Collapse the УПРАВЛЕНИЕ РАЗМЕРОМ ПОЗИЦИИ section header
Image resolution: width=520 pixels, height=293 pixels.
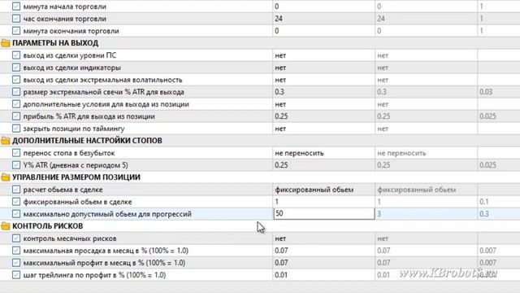tap(76, 177)
